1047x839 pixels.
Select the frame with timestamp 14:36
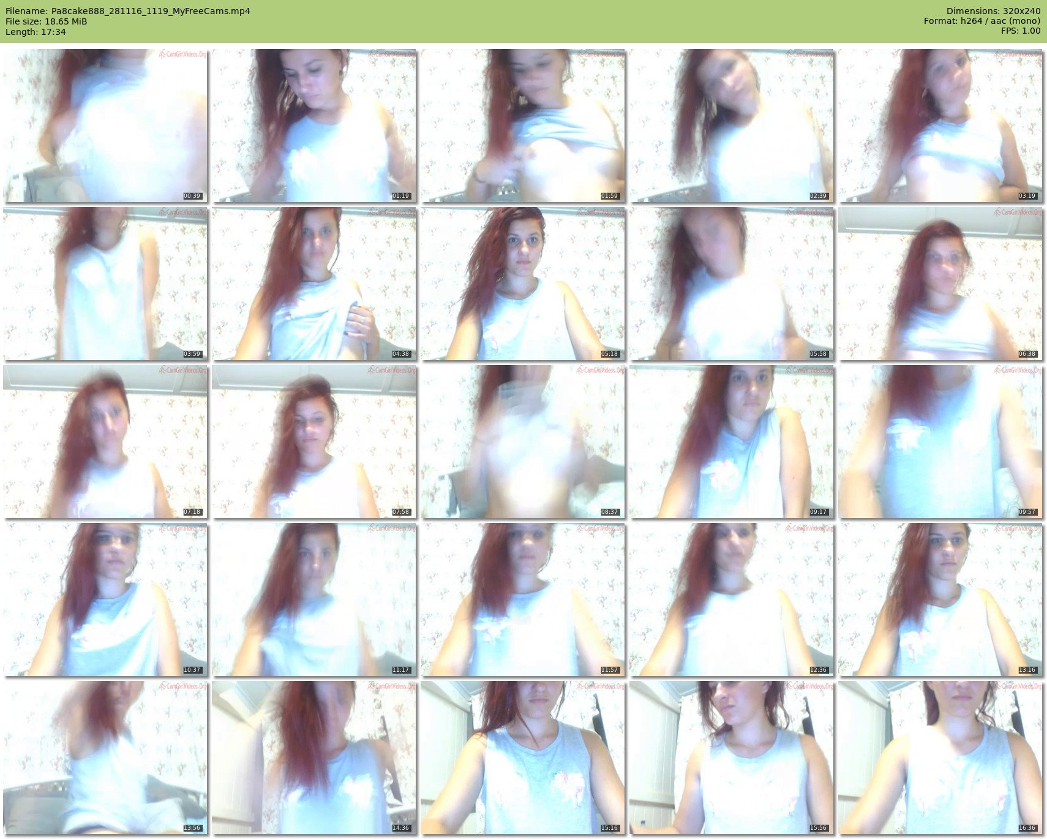coord(314,758)
